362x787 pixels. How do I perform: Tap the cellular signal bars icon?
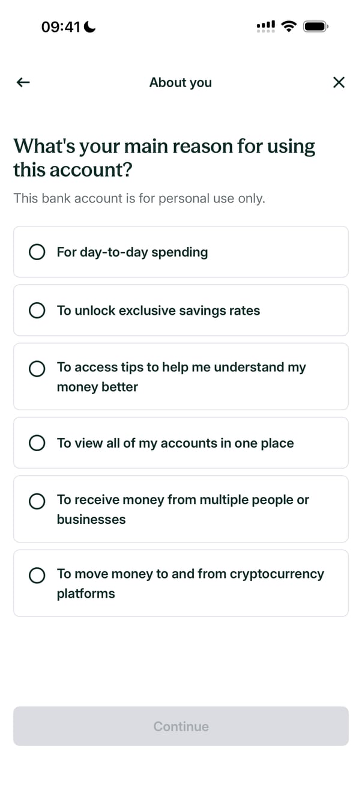(x=265, y=26)
